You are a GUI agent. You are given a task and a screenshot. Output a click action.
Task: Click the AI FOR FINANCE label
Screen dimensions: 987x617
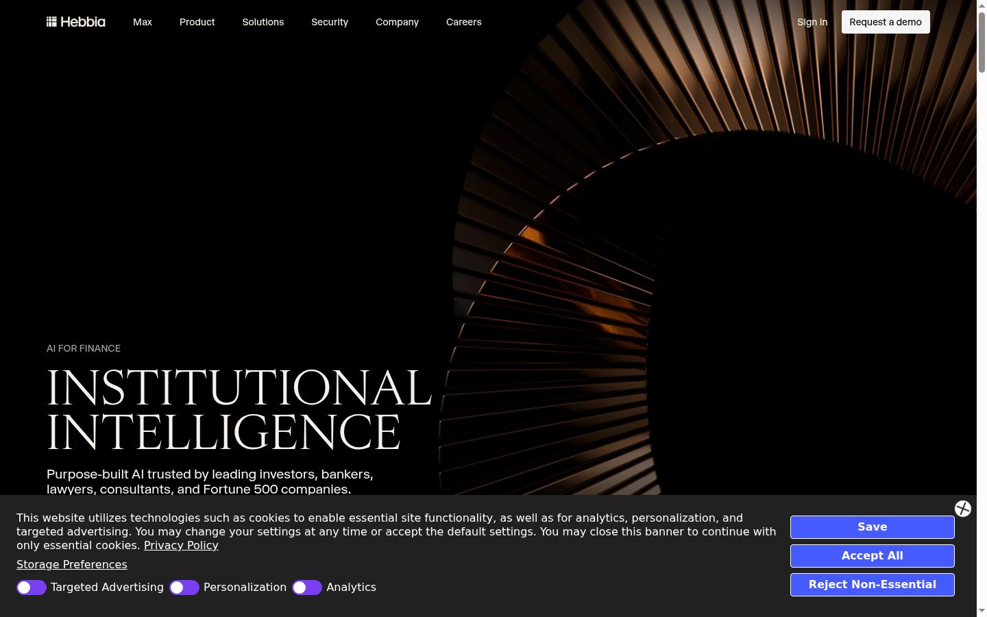(84, 348)
